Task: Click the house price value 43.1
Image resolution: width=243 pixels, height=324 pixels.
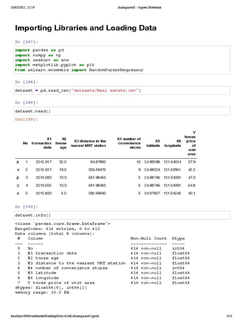Action: pyautogui.click(x=192, y=193)
